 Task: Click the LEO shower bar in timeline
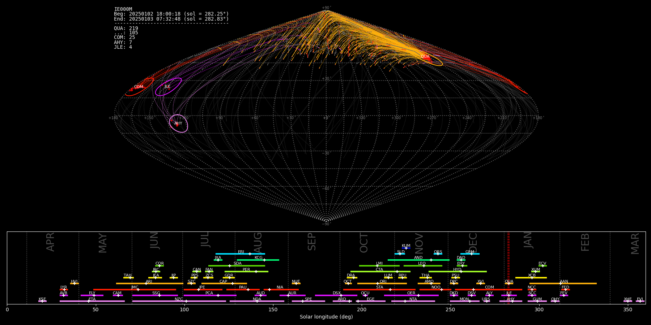423,266
